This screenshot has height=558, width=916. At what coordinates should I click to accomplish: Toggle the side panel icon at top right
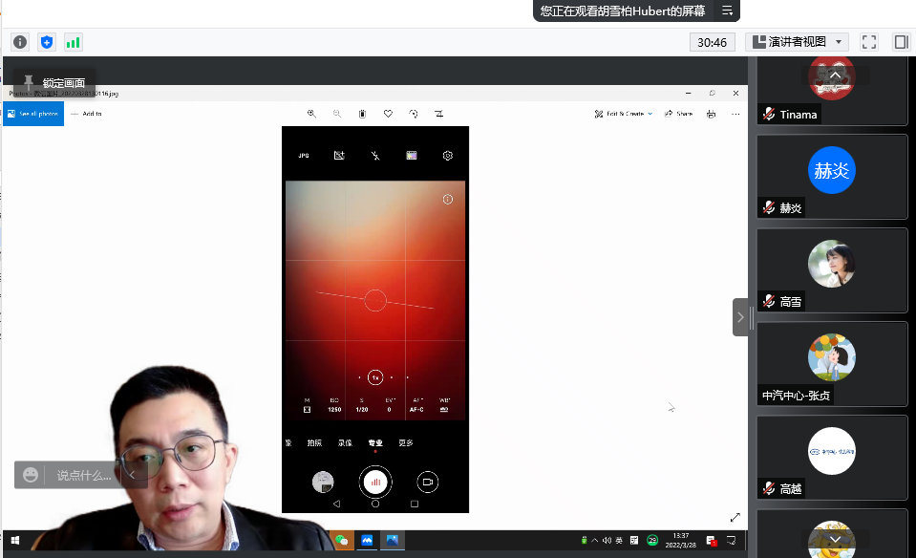coord(900,42)
